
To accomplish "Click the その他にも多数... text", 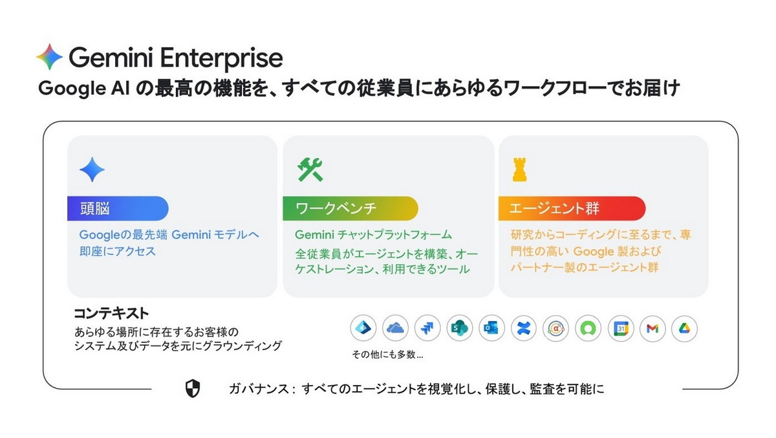I will (387, 355).
